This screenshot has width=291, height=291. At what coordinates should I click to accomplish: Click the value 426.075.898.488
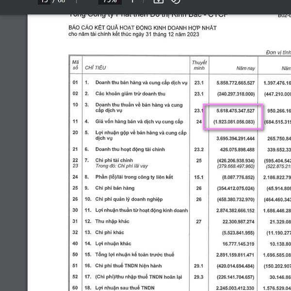point(237,150)
